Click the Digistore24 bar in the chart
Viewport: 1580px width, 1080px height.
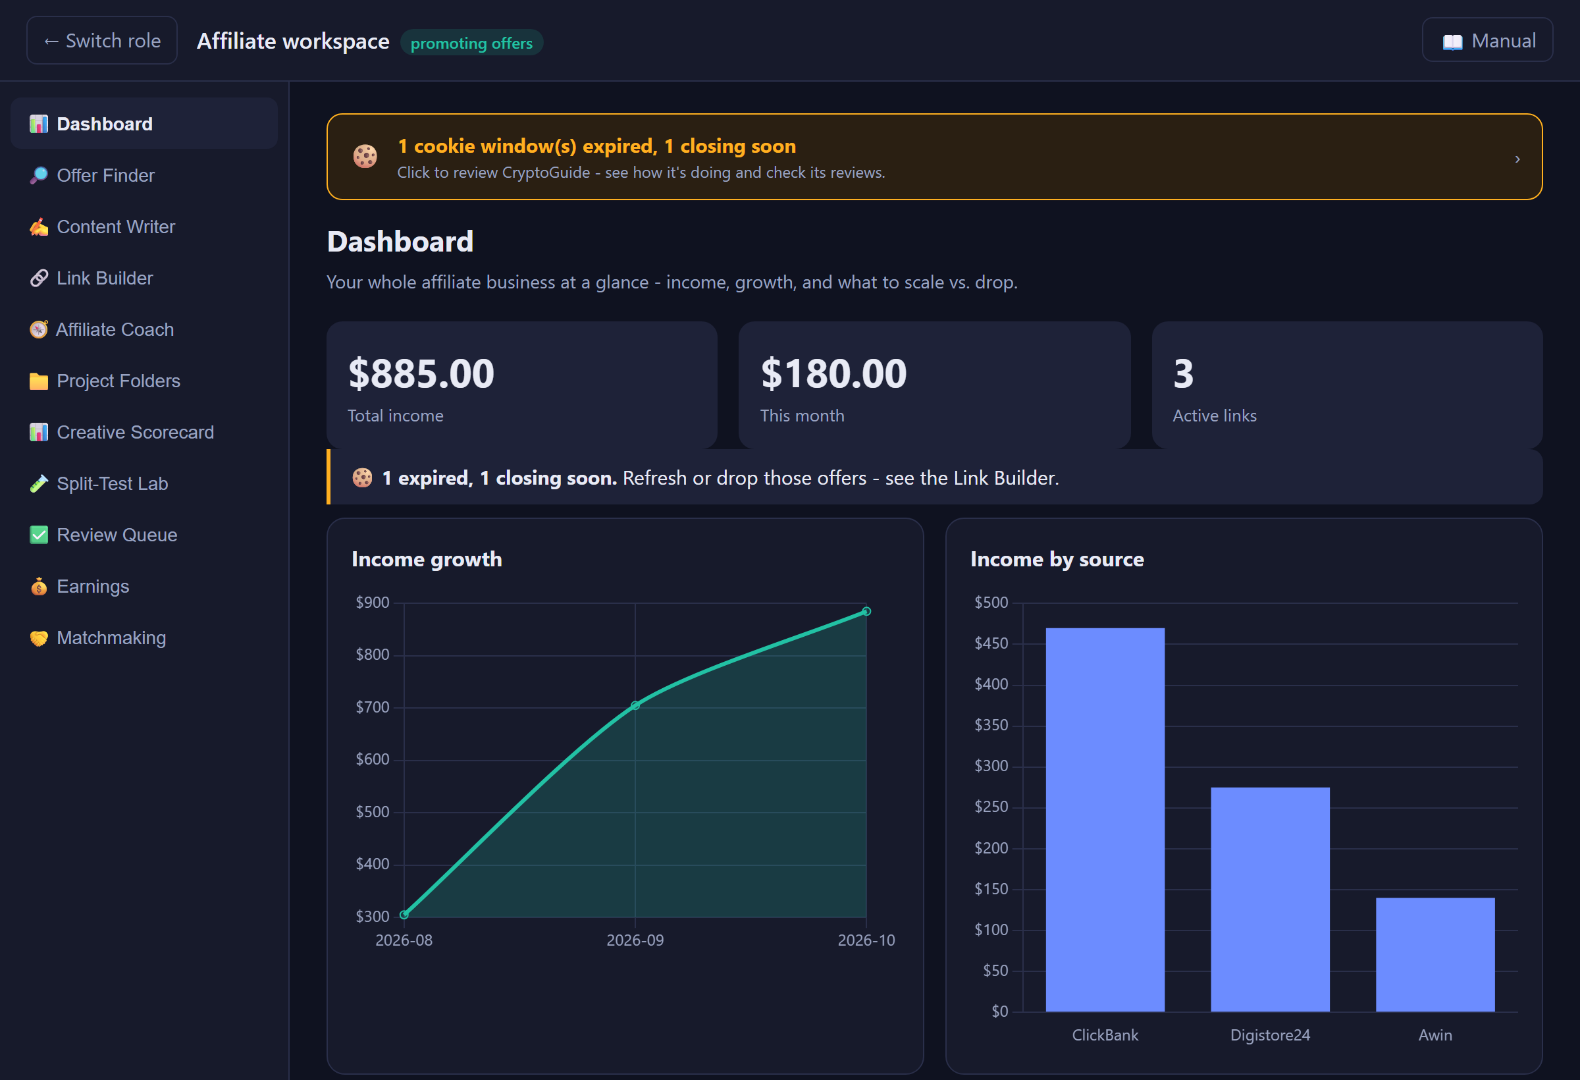[1270, 899]
